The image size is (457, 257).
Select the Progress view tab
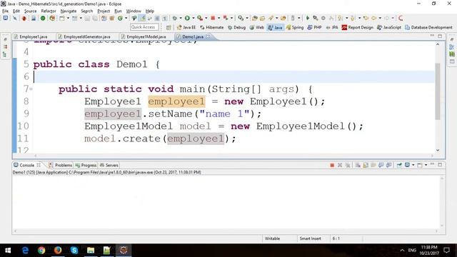click(86, 165)
